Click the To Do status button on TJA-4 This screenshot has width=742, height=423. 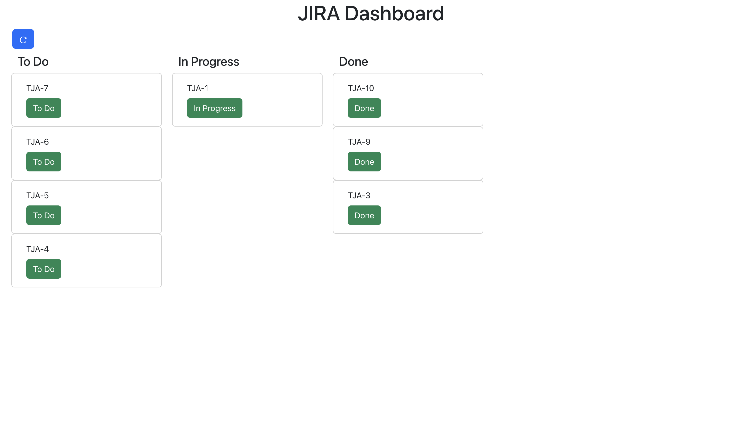point(43,269)
